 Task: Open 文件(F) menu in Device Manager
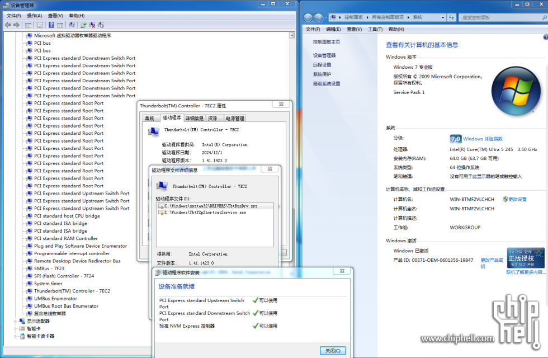(x=13, y=16)
